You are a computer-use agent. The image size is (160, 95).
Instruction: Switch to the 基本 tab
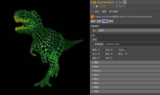coord(93,21)
